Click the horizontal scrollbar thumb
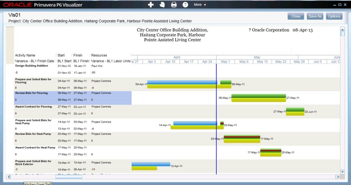351x185 pixels. (69, 177)
